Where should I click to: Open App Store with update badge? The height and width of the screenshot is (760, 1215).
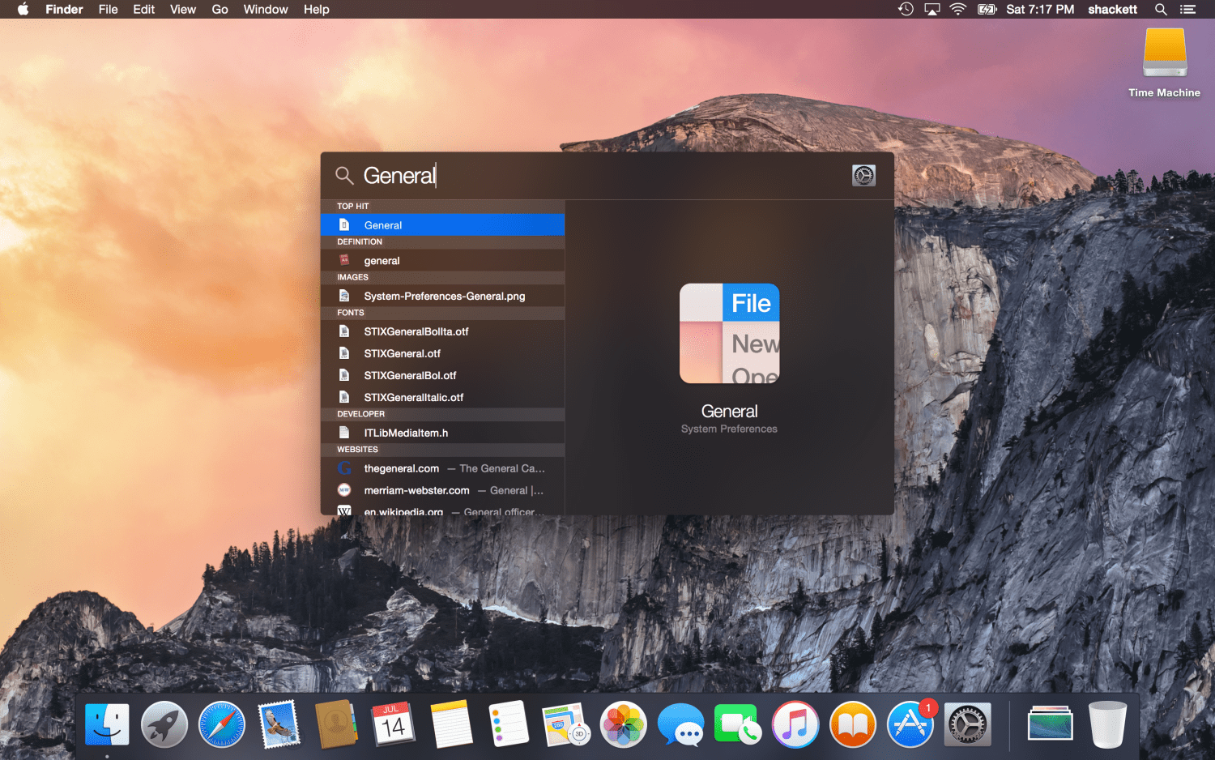click(x=910, y=724)
